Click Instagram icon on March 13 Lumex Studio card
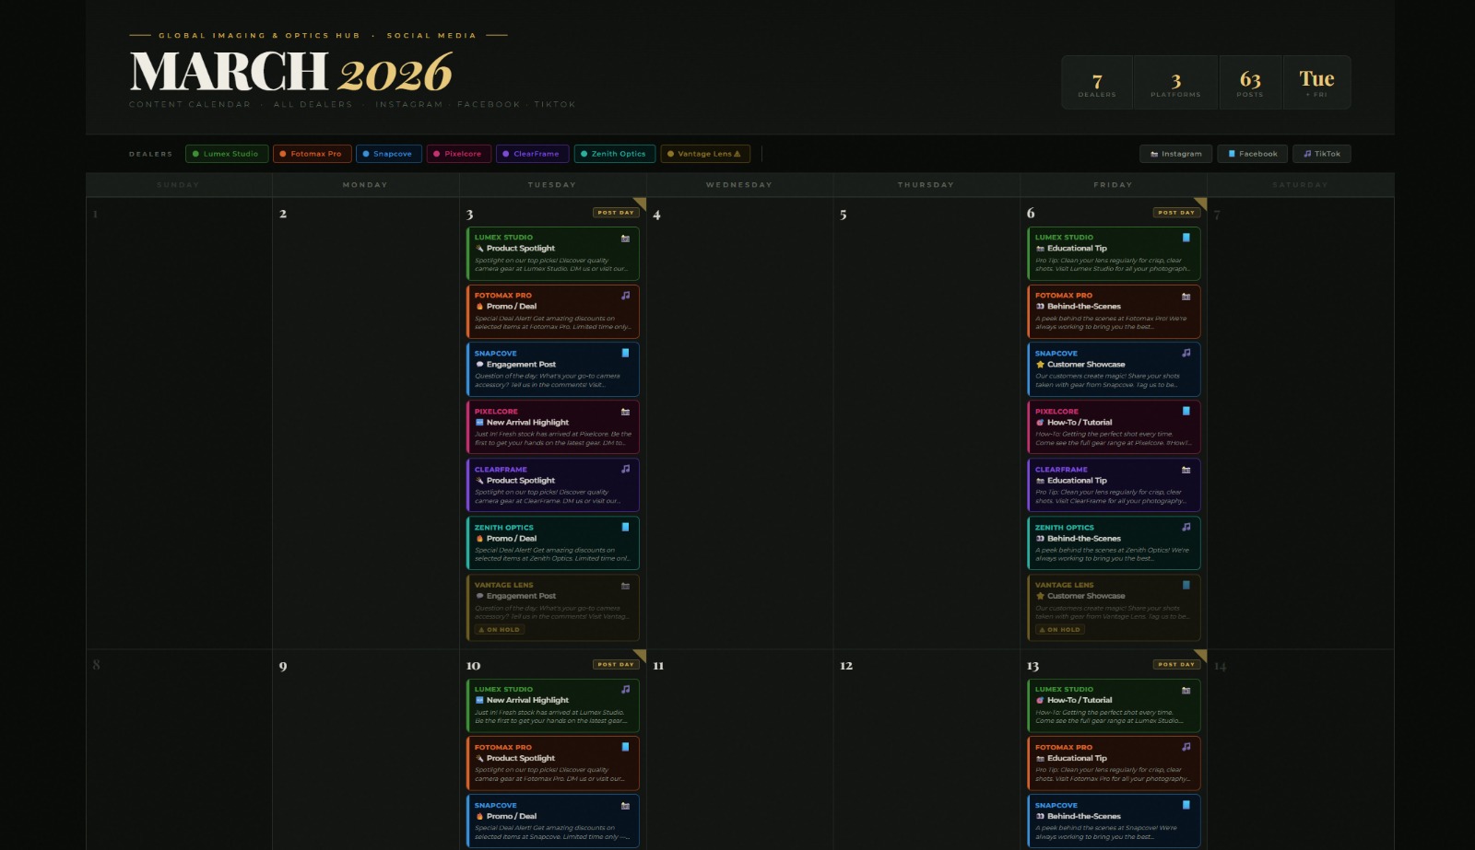Viewport: 1475px width, 850px height. [x=1186, y=689]
